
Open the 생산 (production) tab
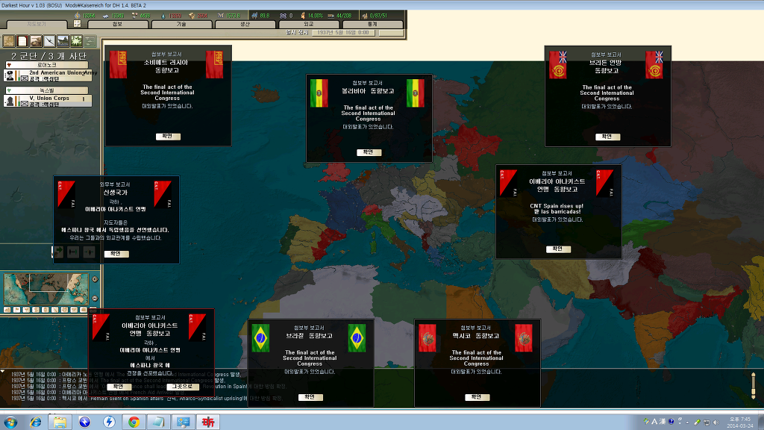click(x=245, y=24)
